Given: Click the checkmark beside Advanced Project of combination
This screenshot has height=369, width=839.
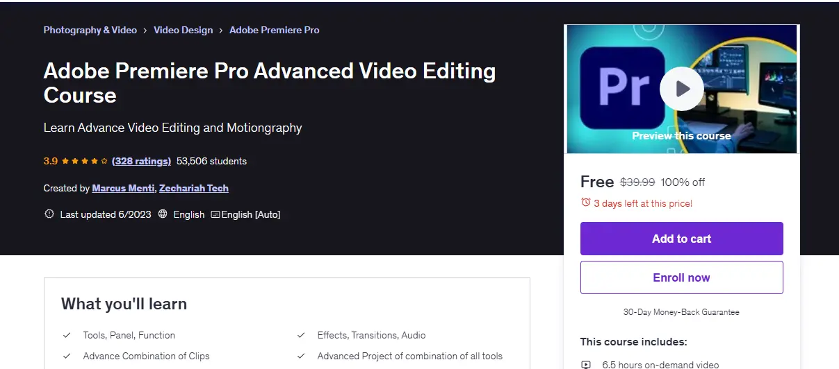Looking at the screenshot, I should tap(301, 356).
